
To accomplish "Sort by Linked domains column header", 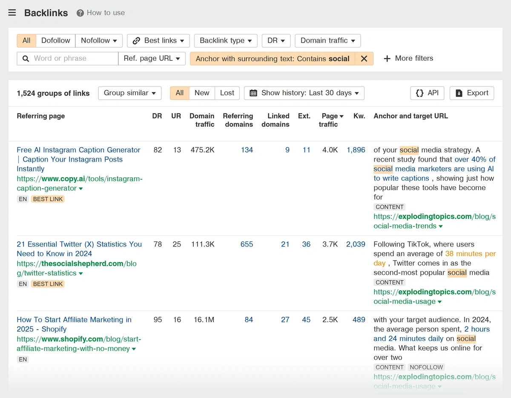I will [276, 120].
